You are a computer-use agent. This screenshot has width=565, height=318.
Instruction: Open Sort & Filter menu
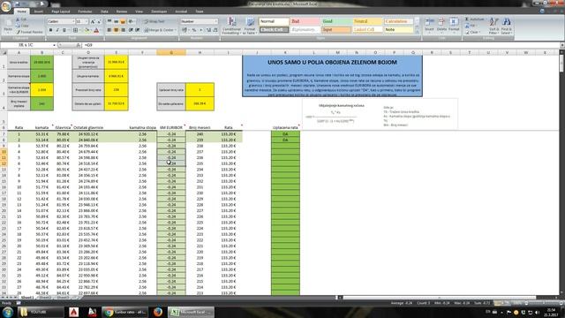(x=493, y=26)
